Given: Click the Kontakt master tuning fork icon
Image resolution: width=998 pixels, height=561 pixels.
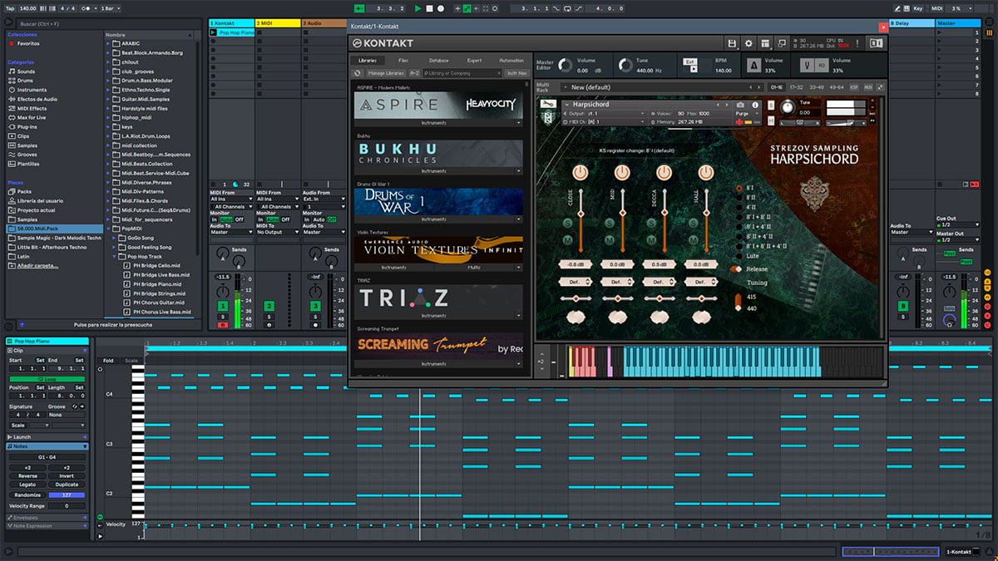Looking at the screenshot, I should point(808,65).
